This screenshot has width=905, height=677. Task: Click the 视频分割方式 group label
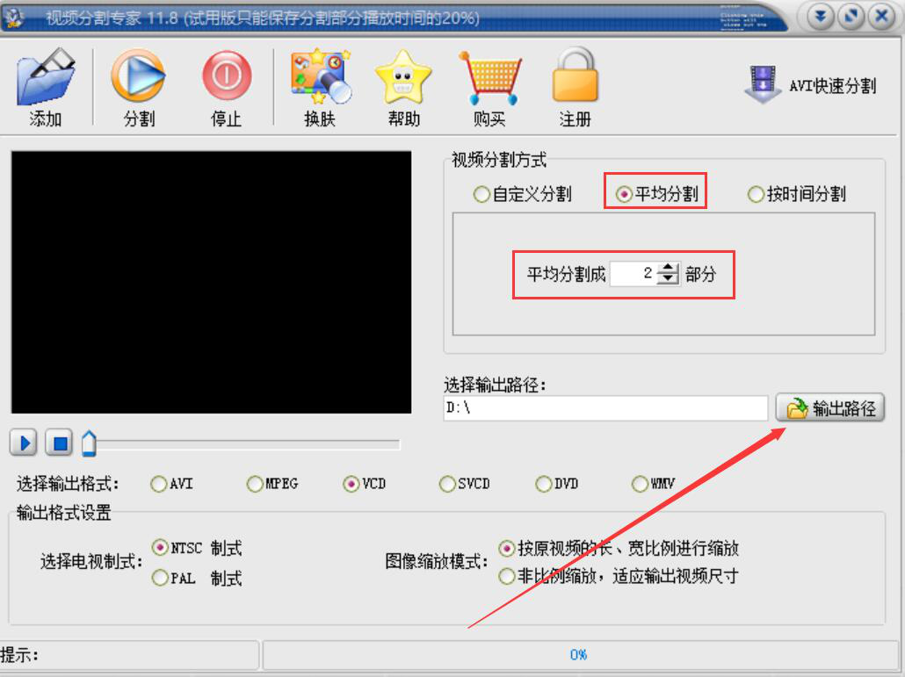tap(499, 160)
